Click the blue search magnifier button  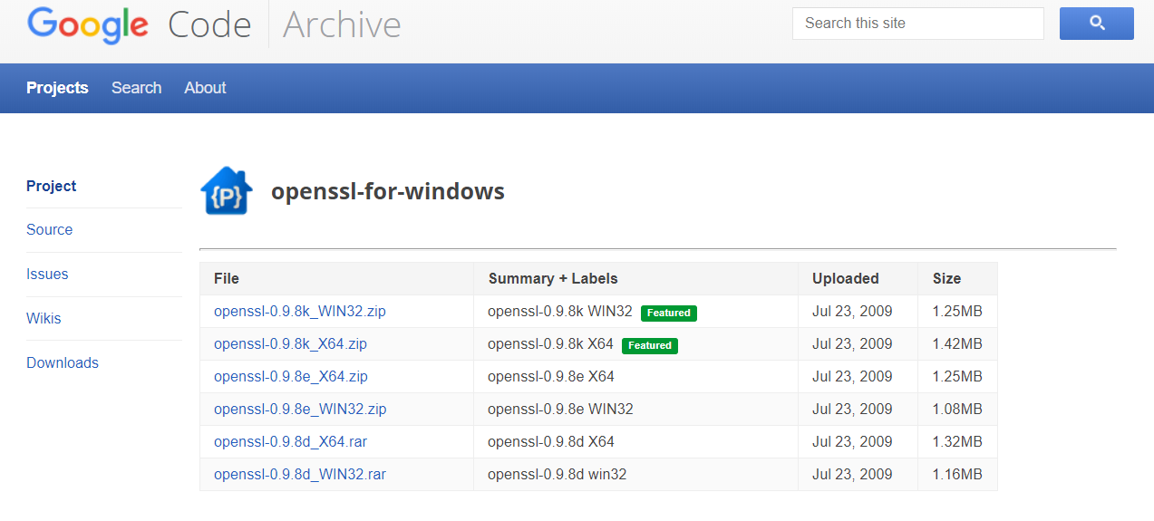tap(1096, 24)
